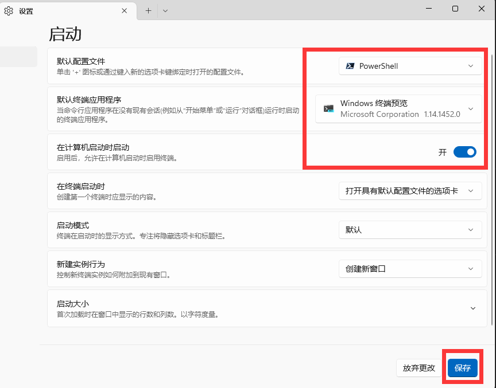The height and width of the screenshot is (388, 496).
Task: Expand the 启动大小 section chevron
Action: pyautogui.click(x=473, y=308)
